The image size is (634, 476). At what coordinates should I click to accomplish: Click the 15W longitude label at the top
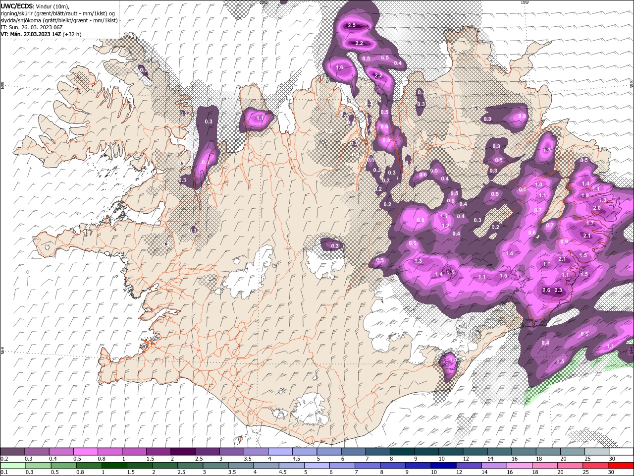[x=525, y=2]
